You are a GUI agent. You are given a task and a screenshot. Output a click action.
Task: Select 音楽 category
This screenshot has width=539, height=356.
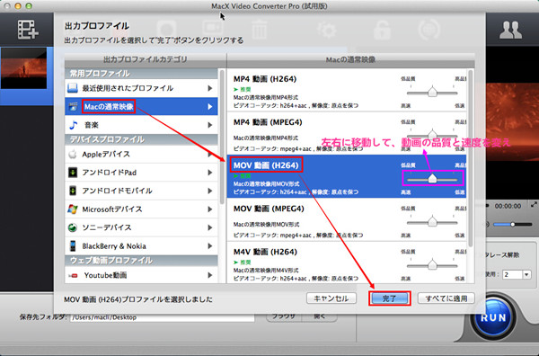141,125
